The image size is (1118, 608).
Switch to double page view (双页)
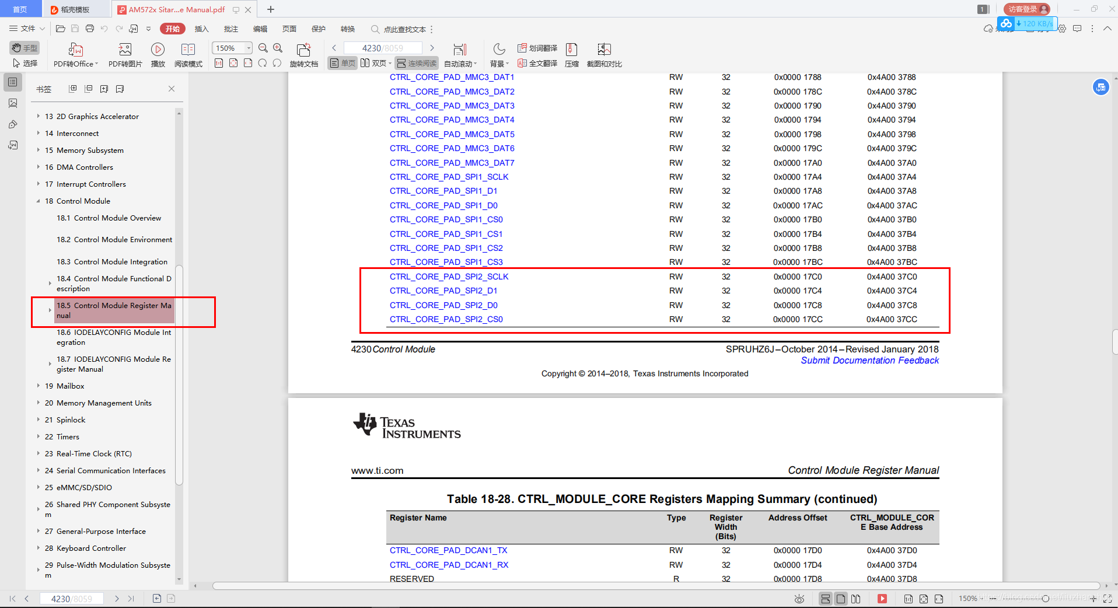point(375,63)
